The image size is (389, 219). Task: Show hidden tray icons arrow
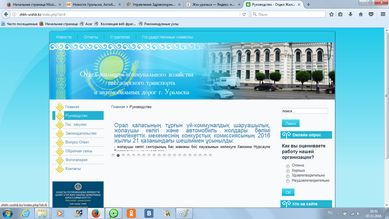(x=338, y=214)
